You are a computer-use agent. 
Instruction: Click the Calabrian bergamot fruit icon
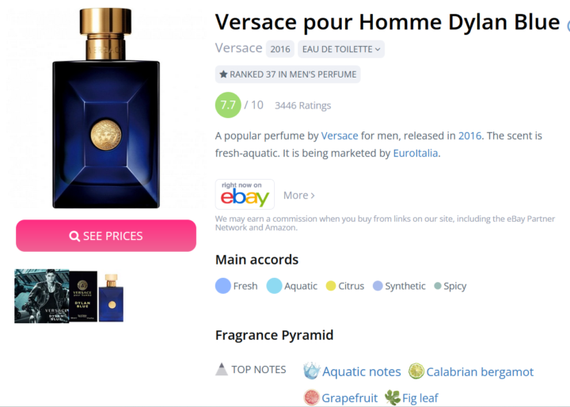pos(416,371)
